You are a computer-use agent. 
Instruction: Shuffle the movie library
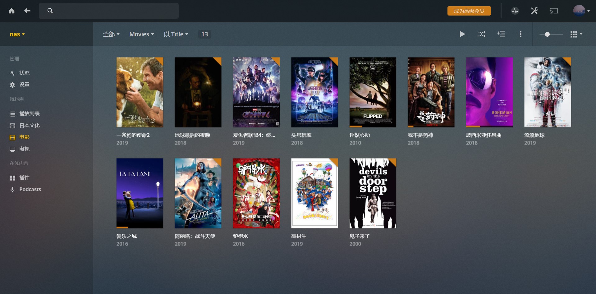(x=482, y=34)
